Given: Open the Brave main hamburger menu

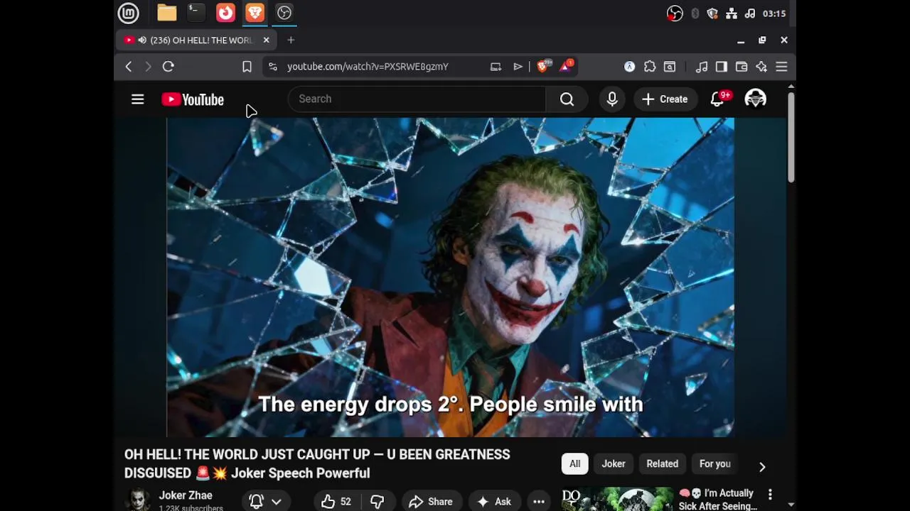Looking at the screenshot, I should pyautogui.click(x=781, y=67).
